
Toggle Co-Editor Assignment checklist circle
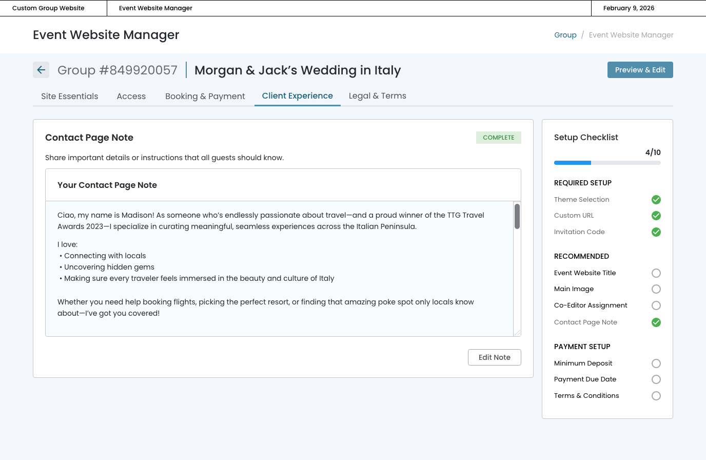(x=656, y=305)
